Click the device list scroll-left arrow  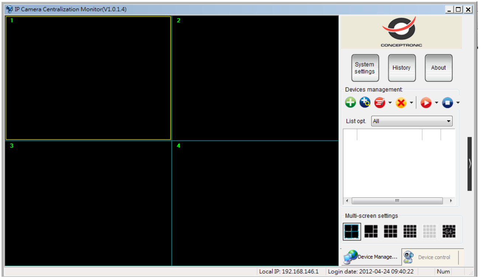[347, 201]
